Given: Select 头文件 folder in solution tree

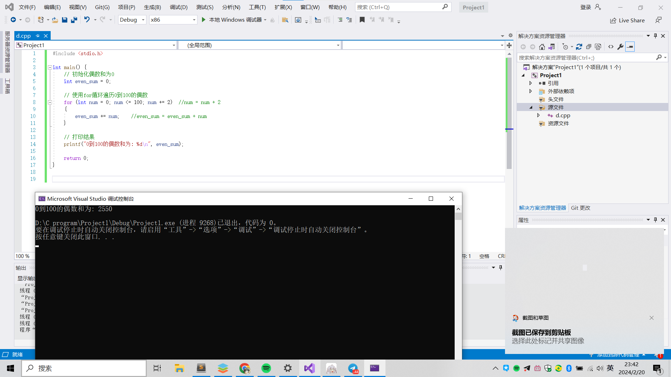Looking at the screenshot, I should 555,99.
